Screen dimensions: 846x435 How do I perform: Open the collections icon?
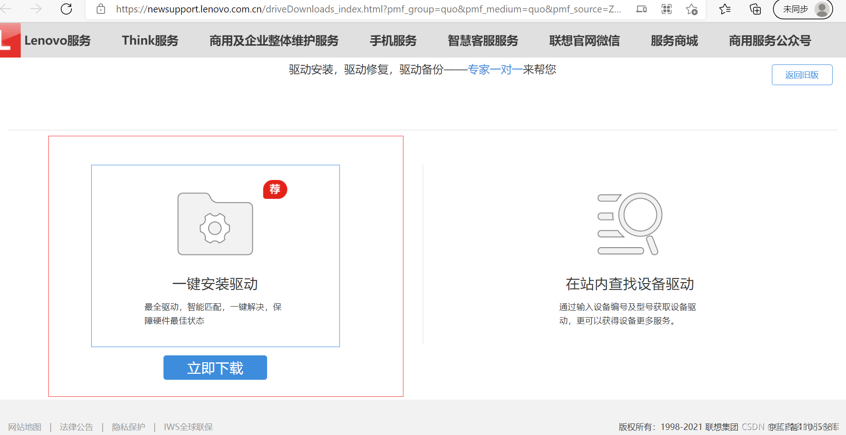(755, 9)
